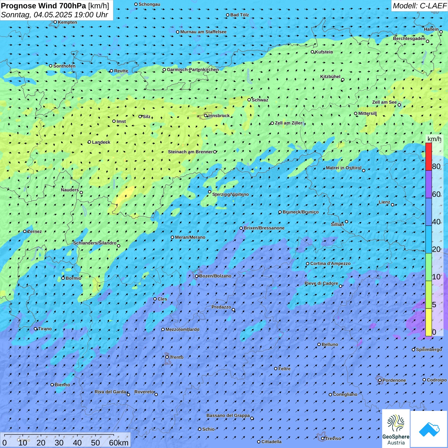The image size is (448, 448).
Task: Click the 'Schio' label
Action: [208, 429]
